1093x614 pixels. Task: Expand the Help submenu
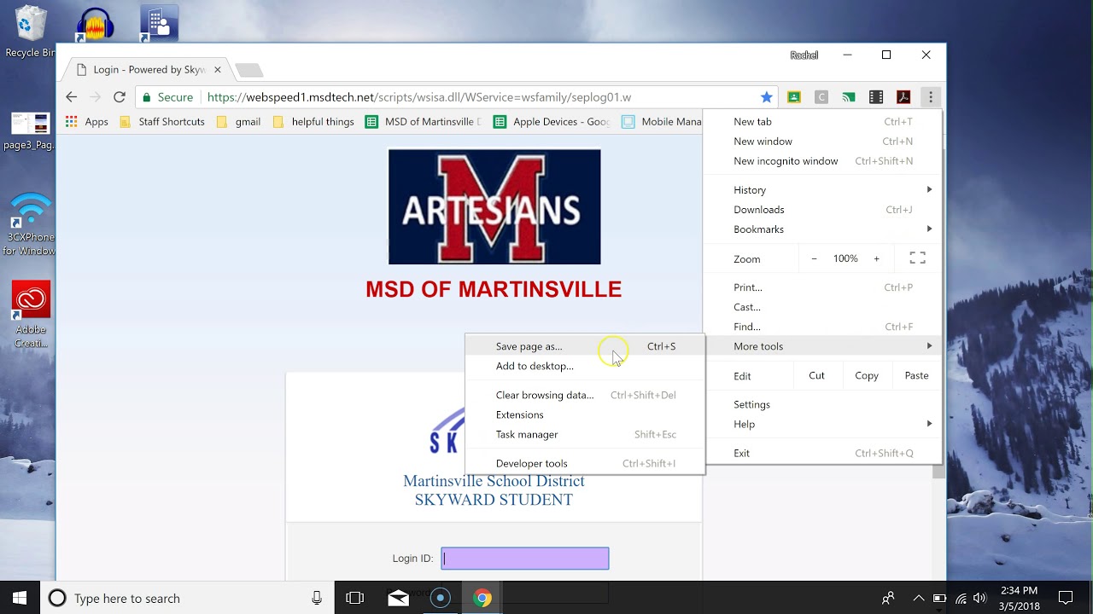[x=822, y=424]
